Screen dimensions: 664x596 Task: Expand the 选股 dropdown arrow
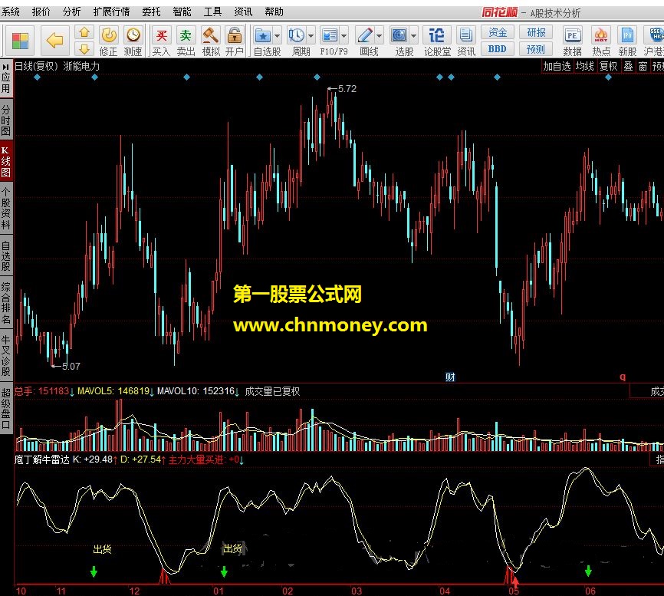click(413, 36)
